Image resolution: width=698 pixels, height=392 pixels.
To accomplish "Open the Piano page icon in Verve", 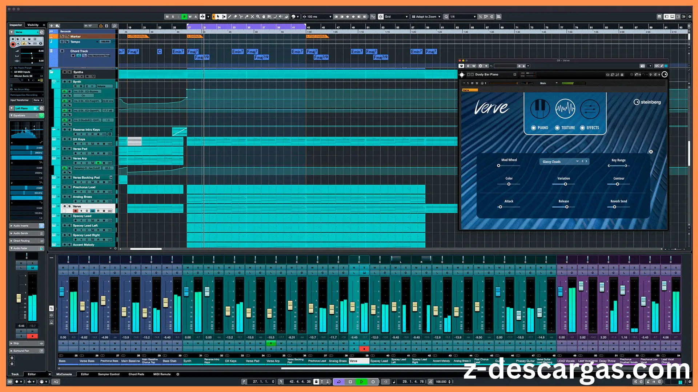I will [x=540, y=109].
